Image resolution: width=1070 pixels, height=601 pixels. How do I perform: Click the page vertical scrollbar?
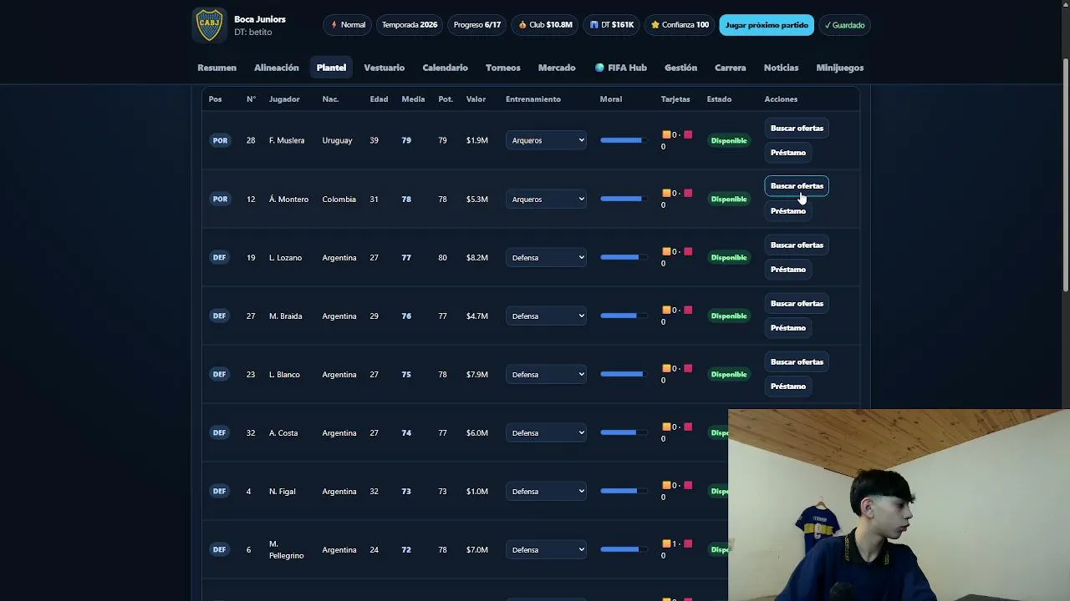tap(1066, 175)
